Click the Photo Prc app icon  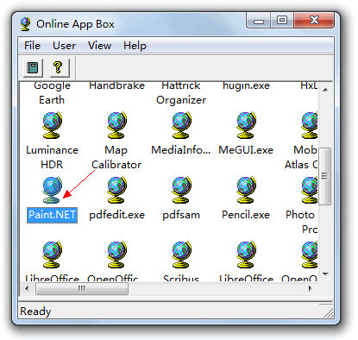(310, 190)
